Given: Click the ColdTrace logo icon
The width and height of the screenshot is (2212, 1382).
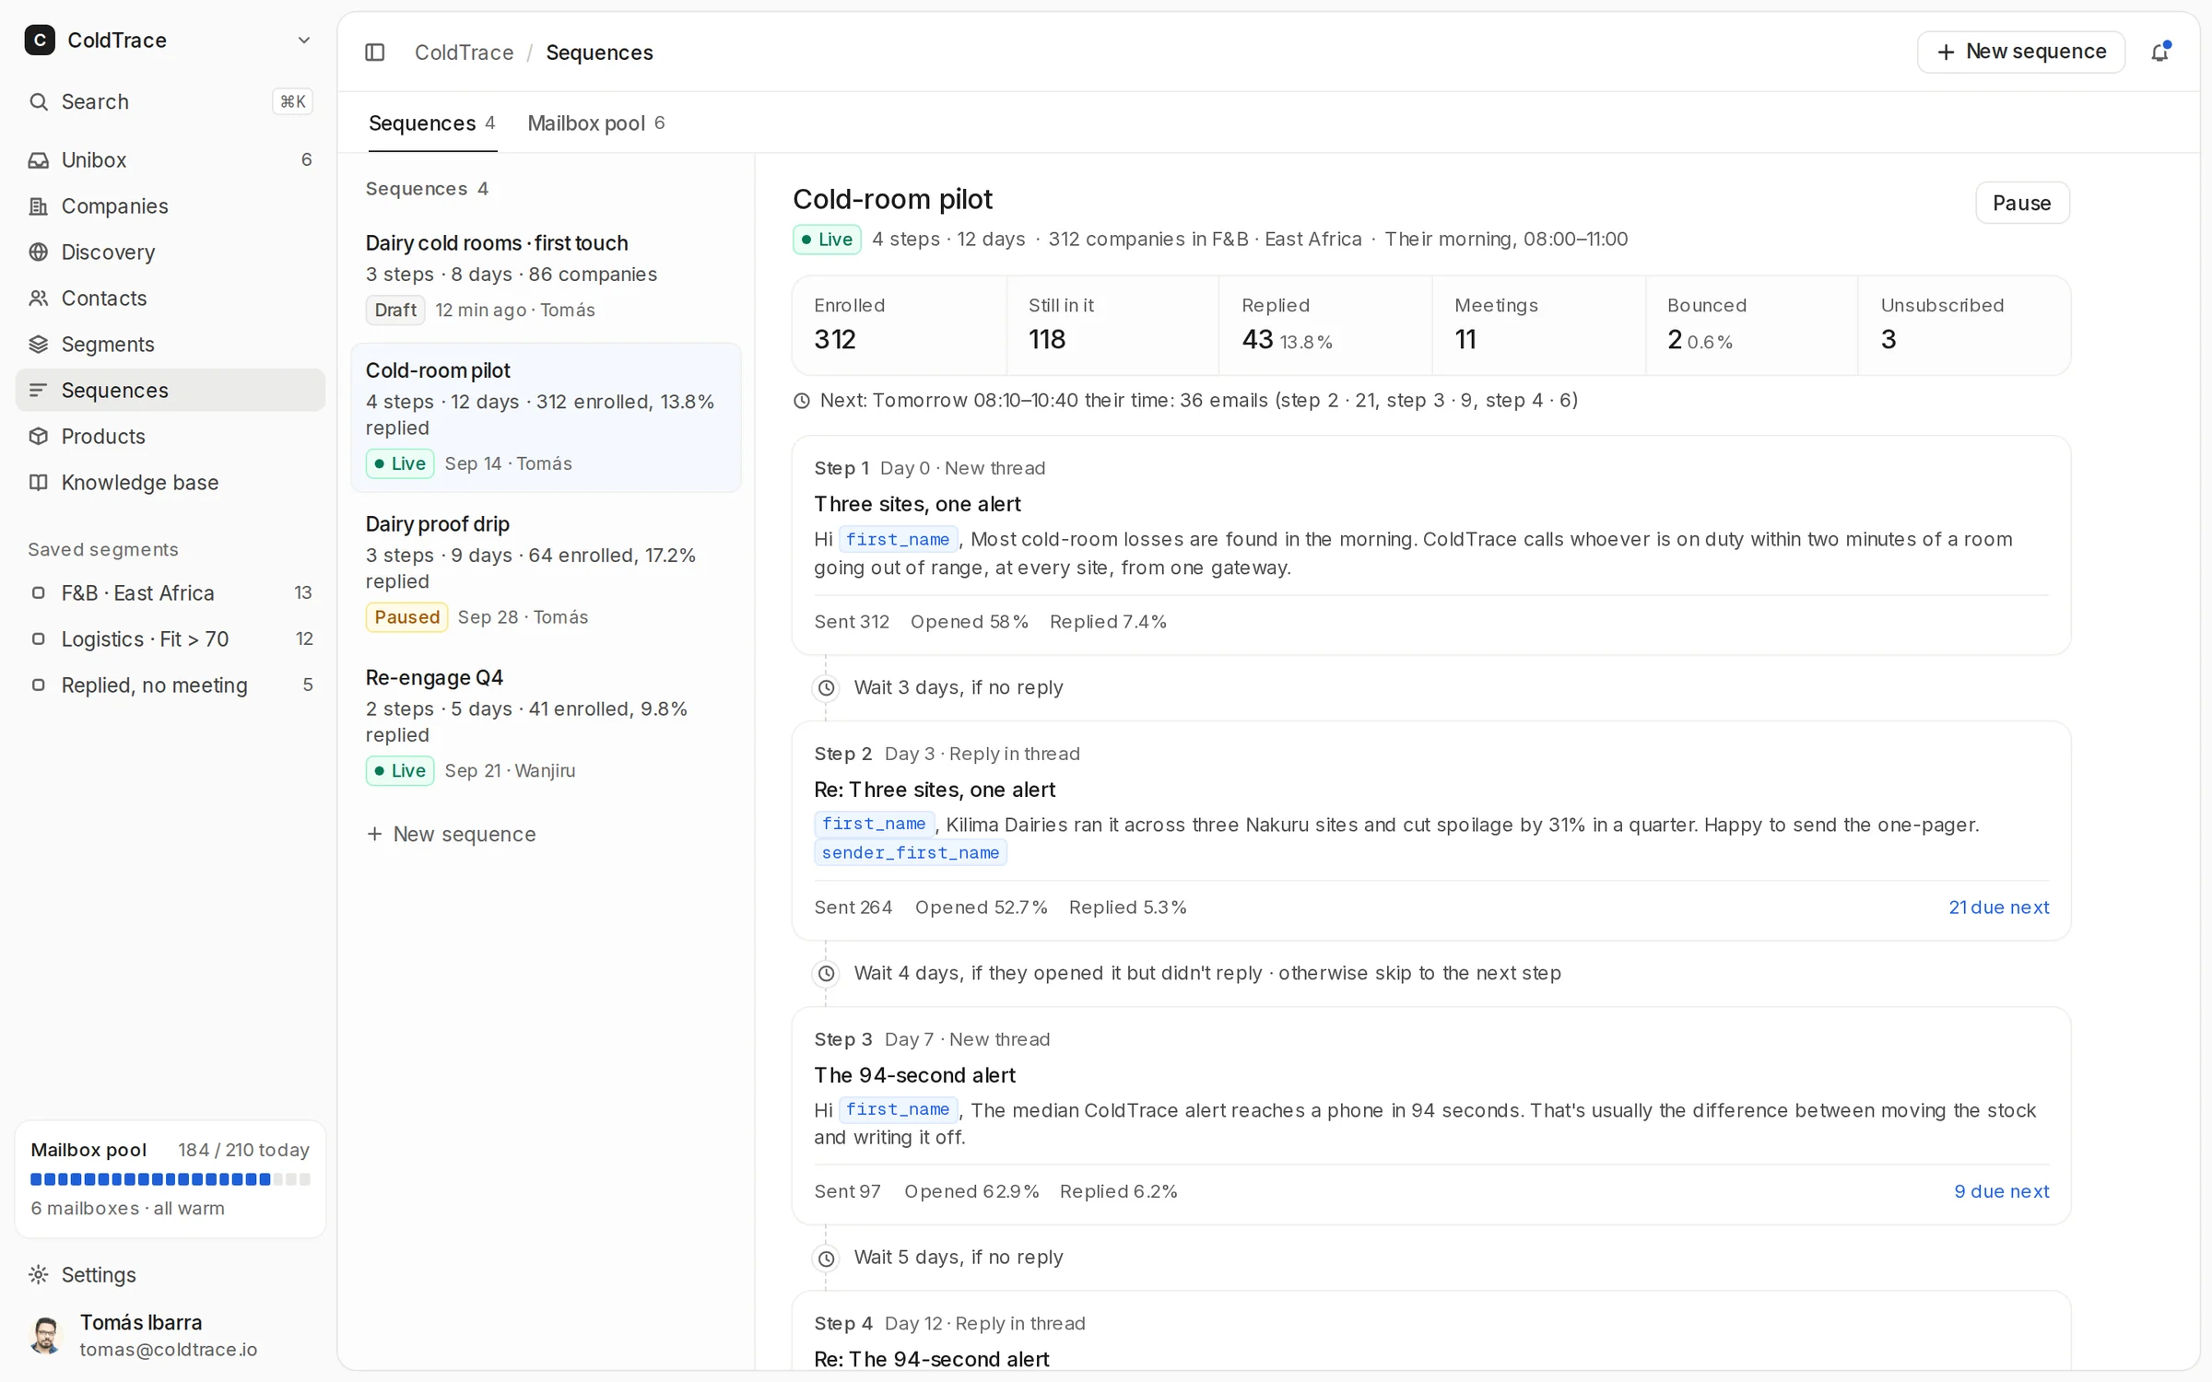Looking at the screenshot, I should [40, 41].
